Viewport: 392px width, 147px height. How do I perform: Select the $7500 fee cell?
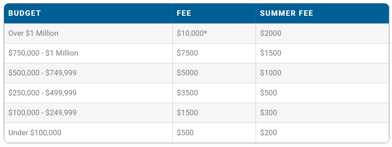point(187,53)
